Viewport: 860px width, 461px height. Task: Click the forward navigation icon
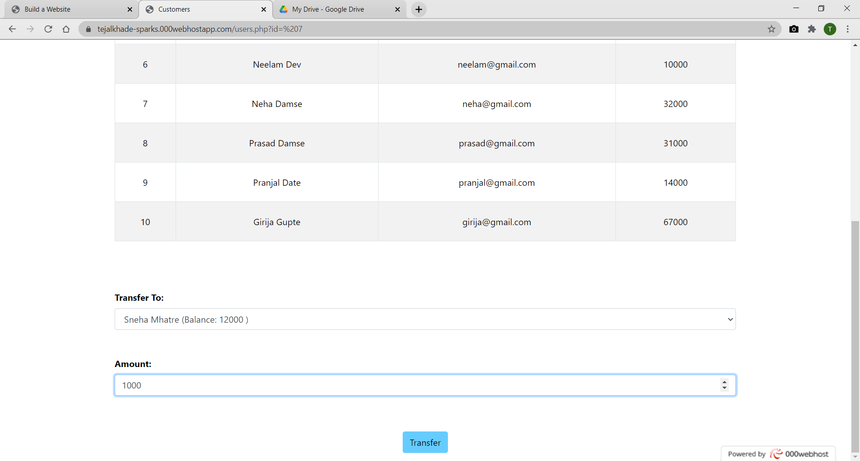pyautogui.click(x=30, y=29)
